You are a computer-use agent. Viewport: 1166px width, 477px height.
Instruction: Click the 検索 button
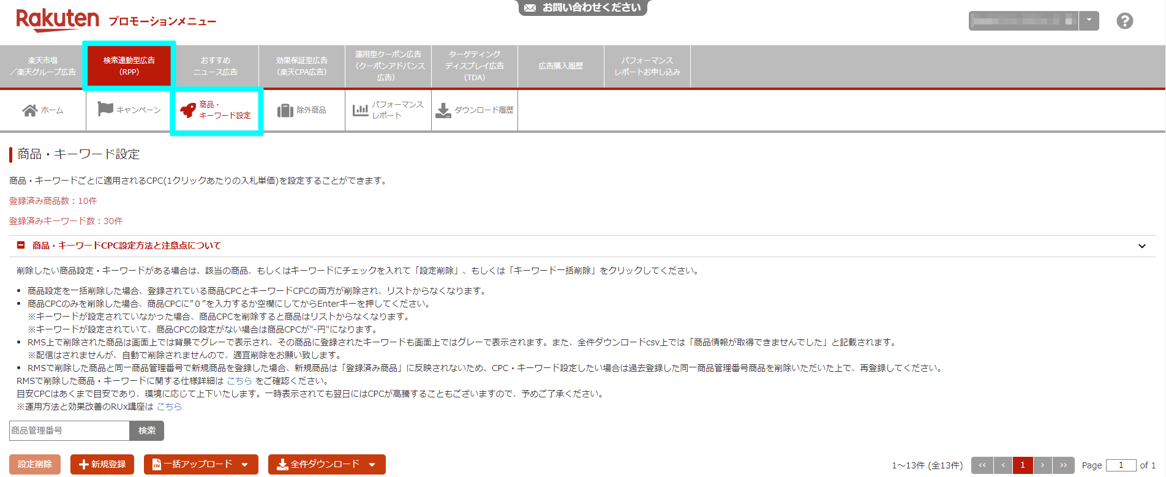click(147, 430)
